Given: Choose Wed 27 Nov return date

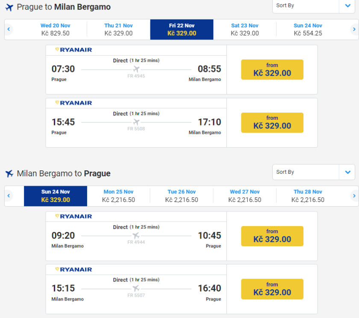Looking at the screenshot, I should 244,196.
